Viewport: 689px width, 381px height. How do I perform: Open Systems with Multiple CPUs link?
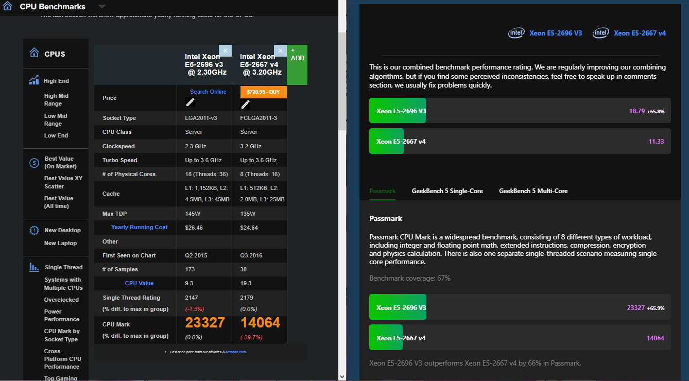point(63,284)
